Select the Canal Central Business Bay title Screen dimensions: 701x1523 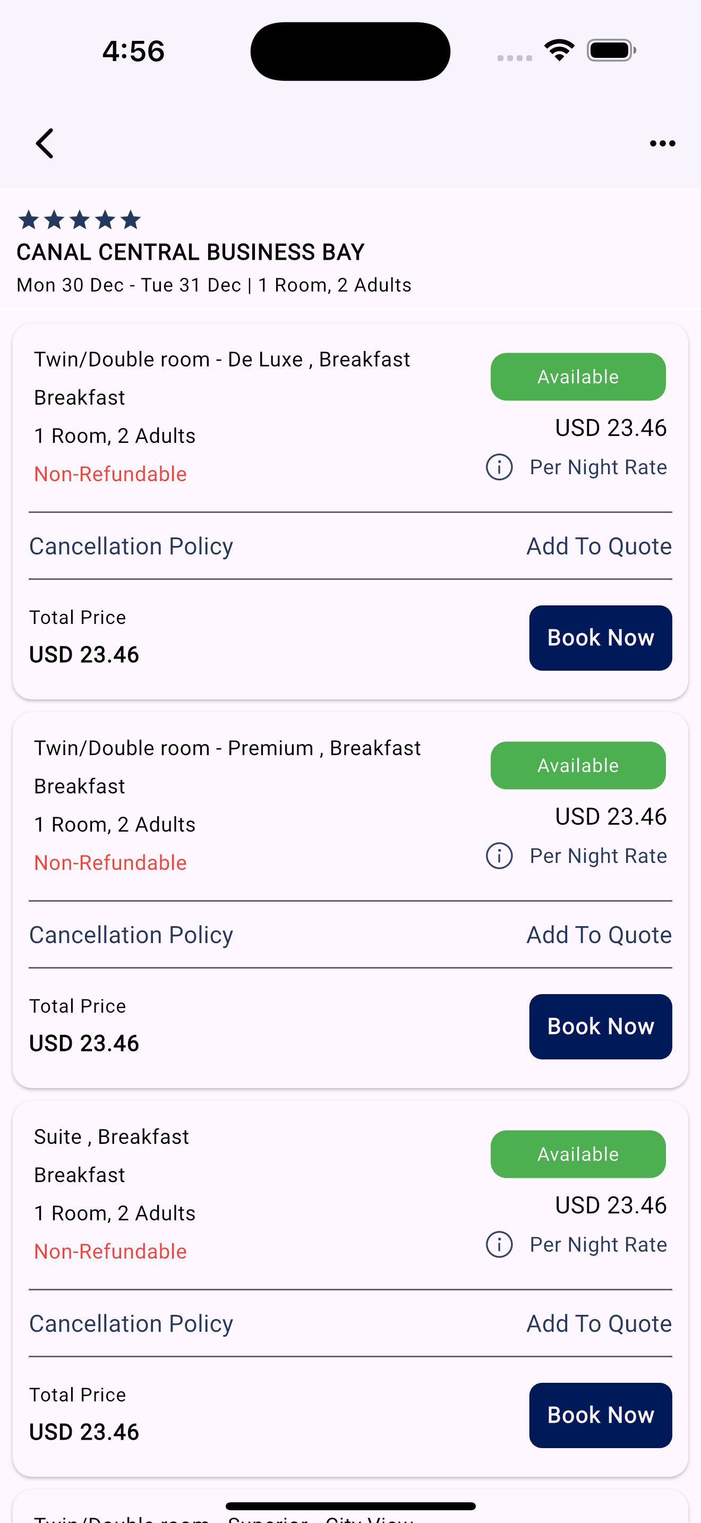[190, 252]
